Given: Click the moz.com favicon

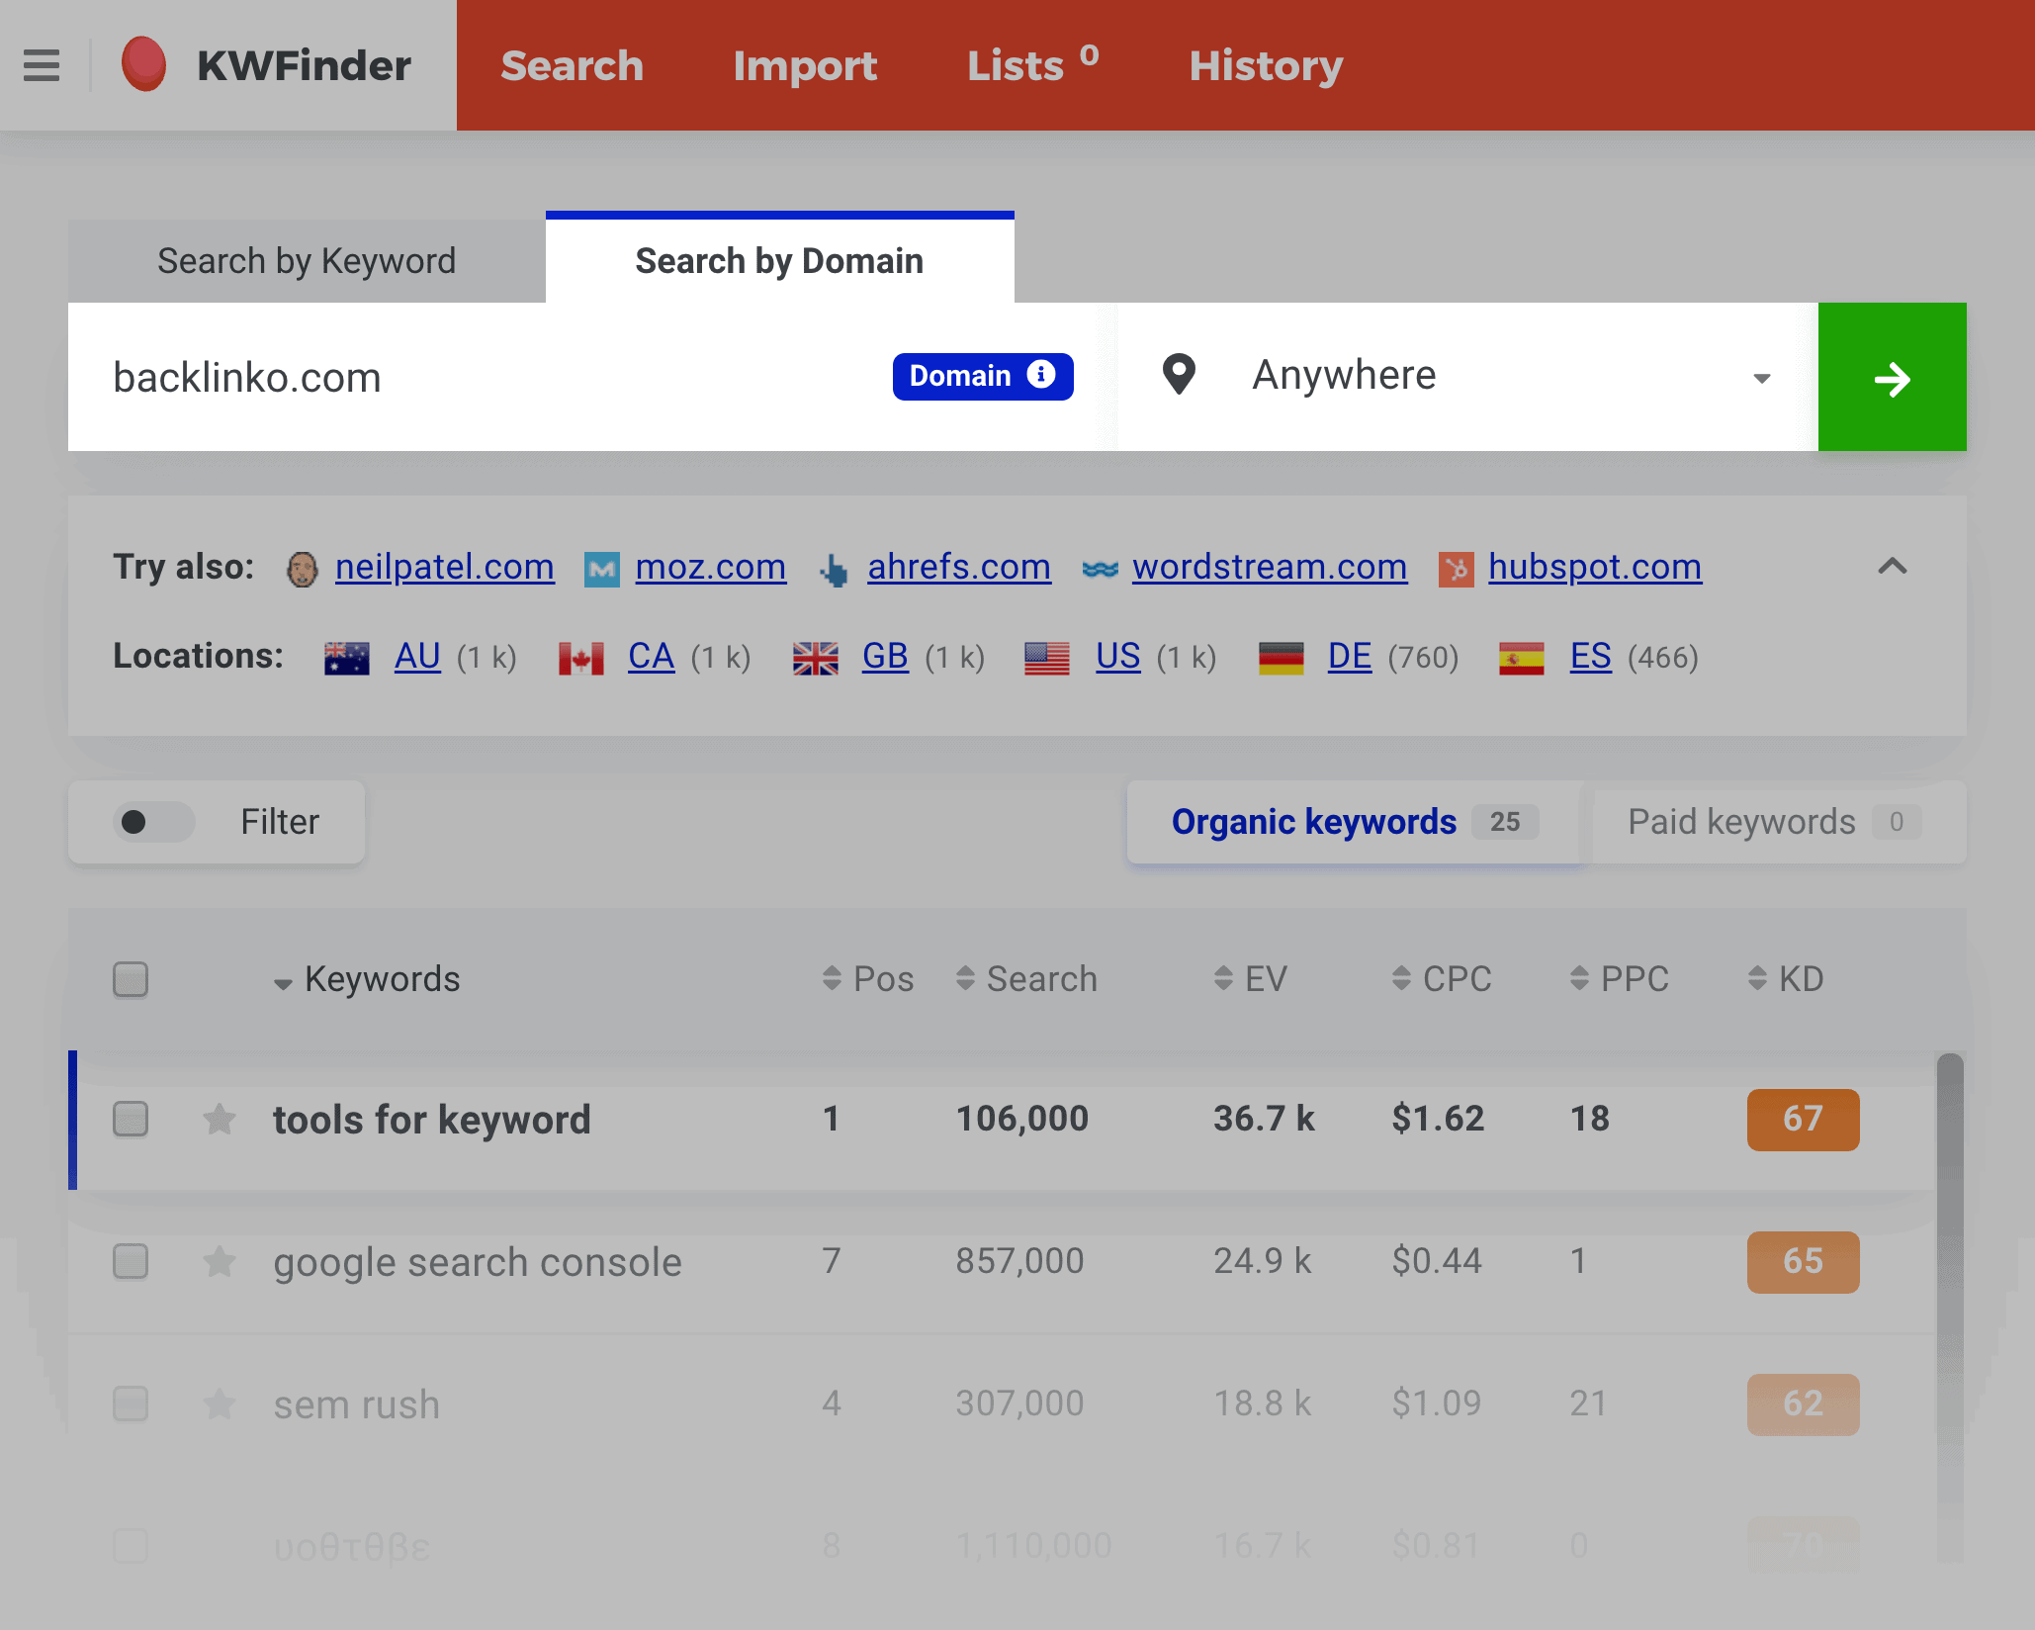Looking at the screenshot, I should click(602, 569).
